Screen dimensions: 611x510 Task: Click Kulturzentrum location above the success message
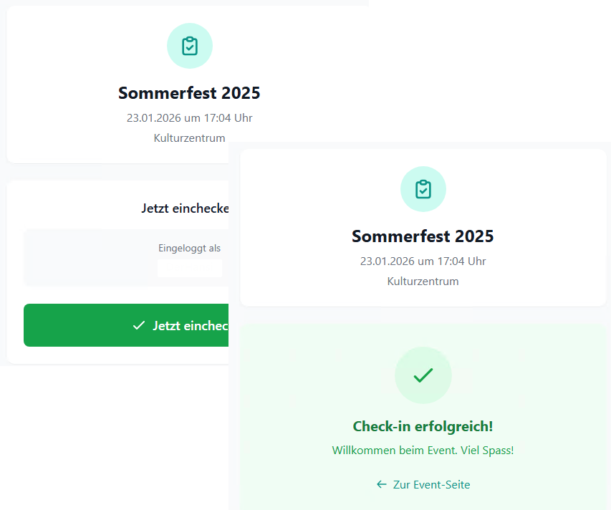click(x=423, y=282)
